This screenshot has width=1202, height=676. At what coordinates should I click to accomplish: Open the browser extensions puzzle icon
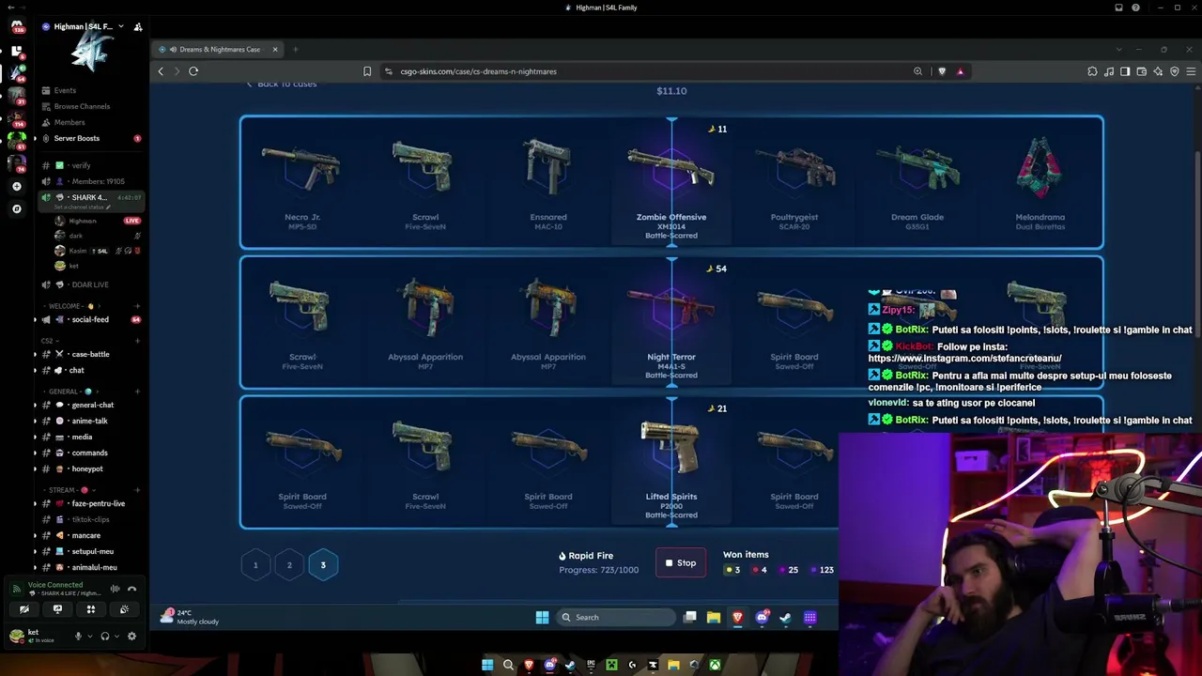click(1092, 71)
